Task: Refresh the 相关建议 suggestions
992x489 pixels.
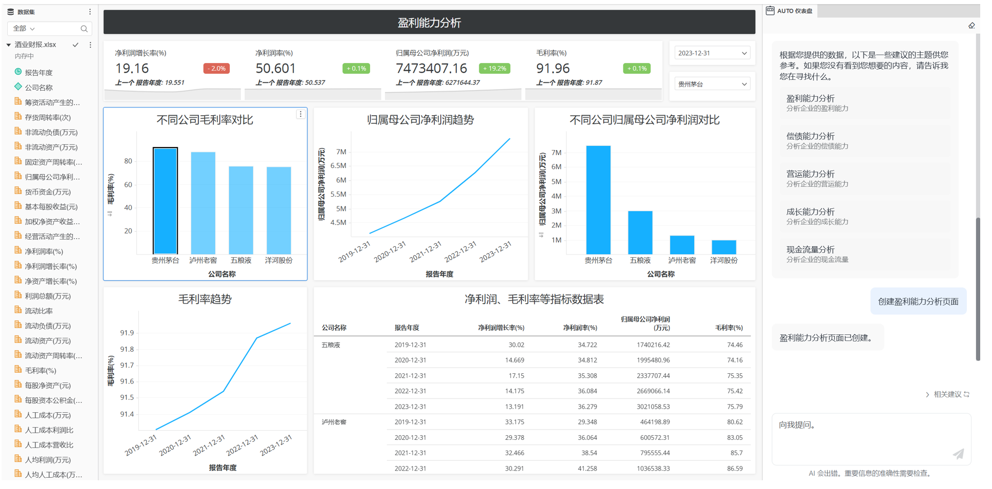Action: coord(966,394)
